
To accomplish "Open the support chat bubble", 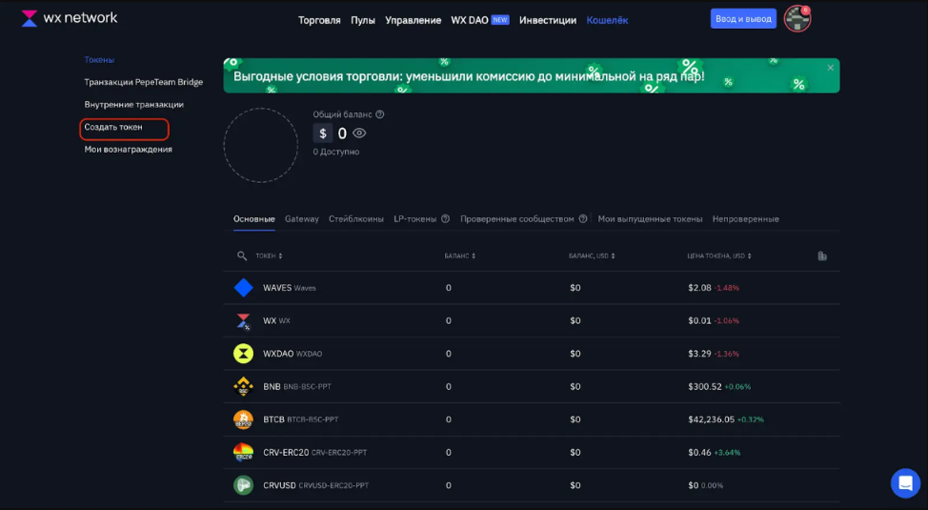I will click(905, 482).
